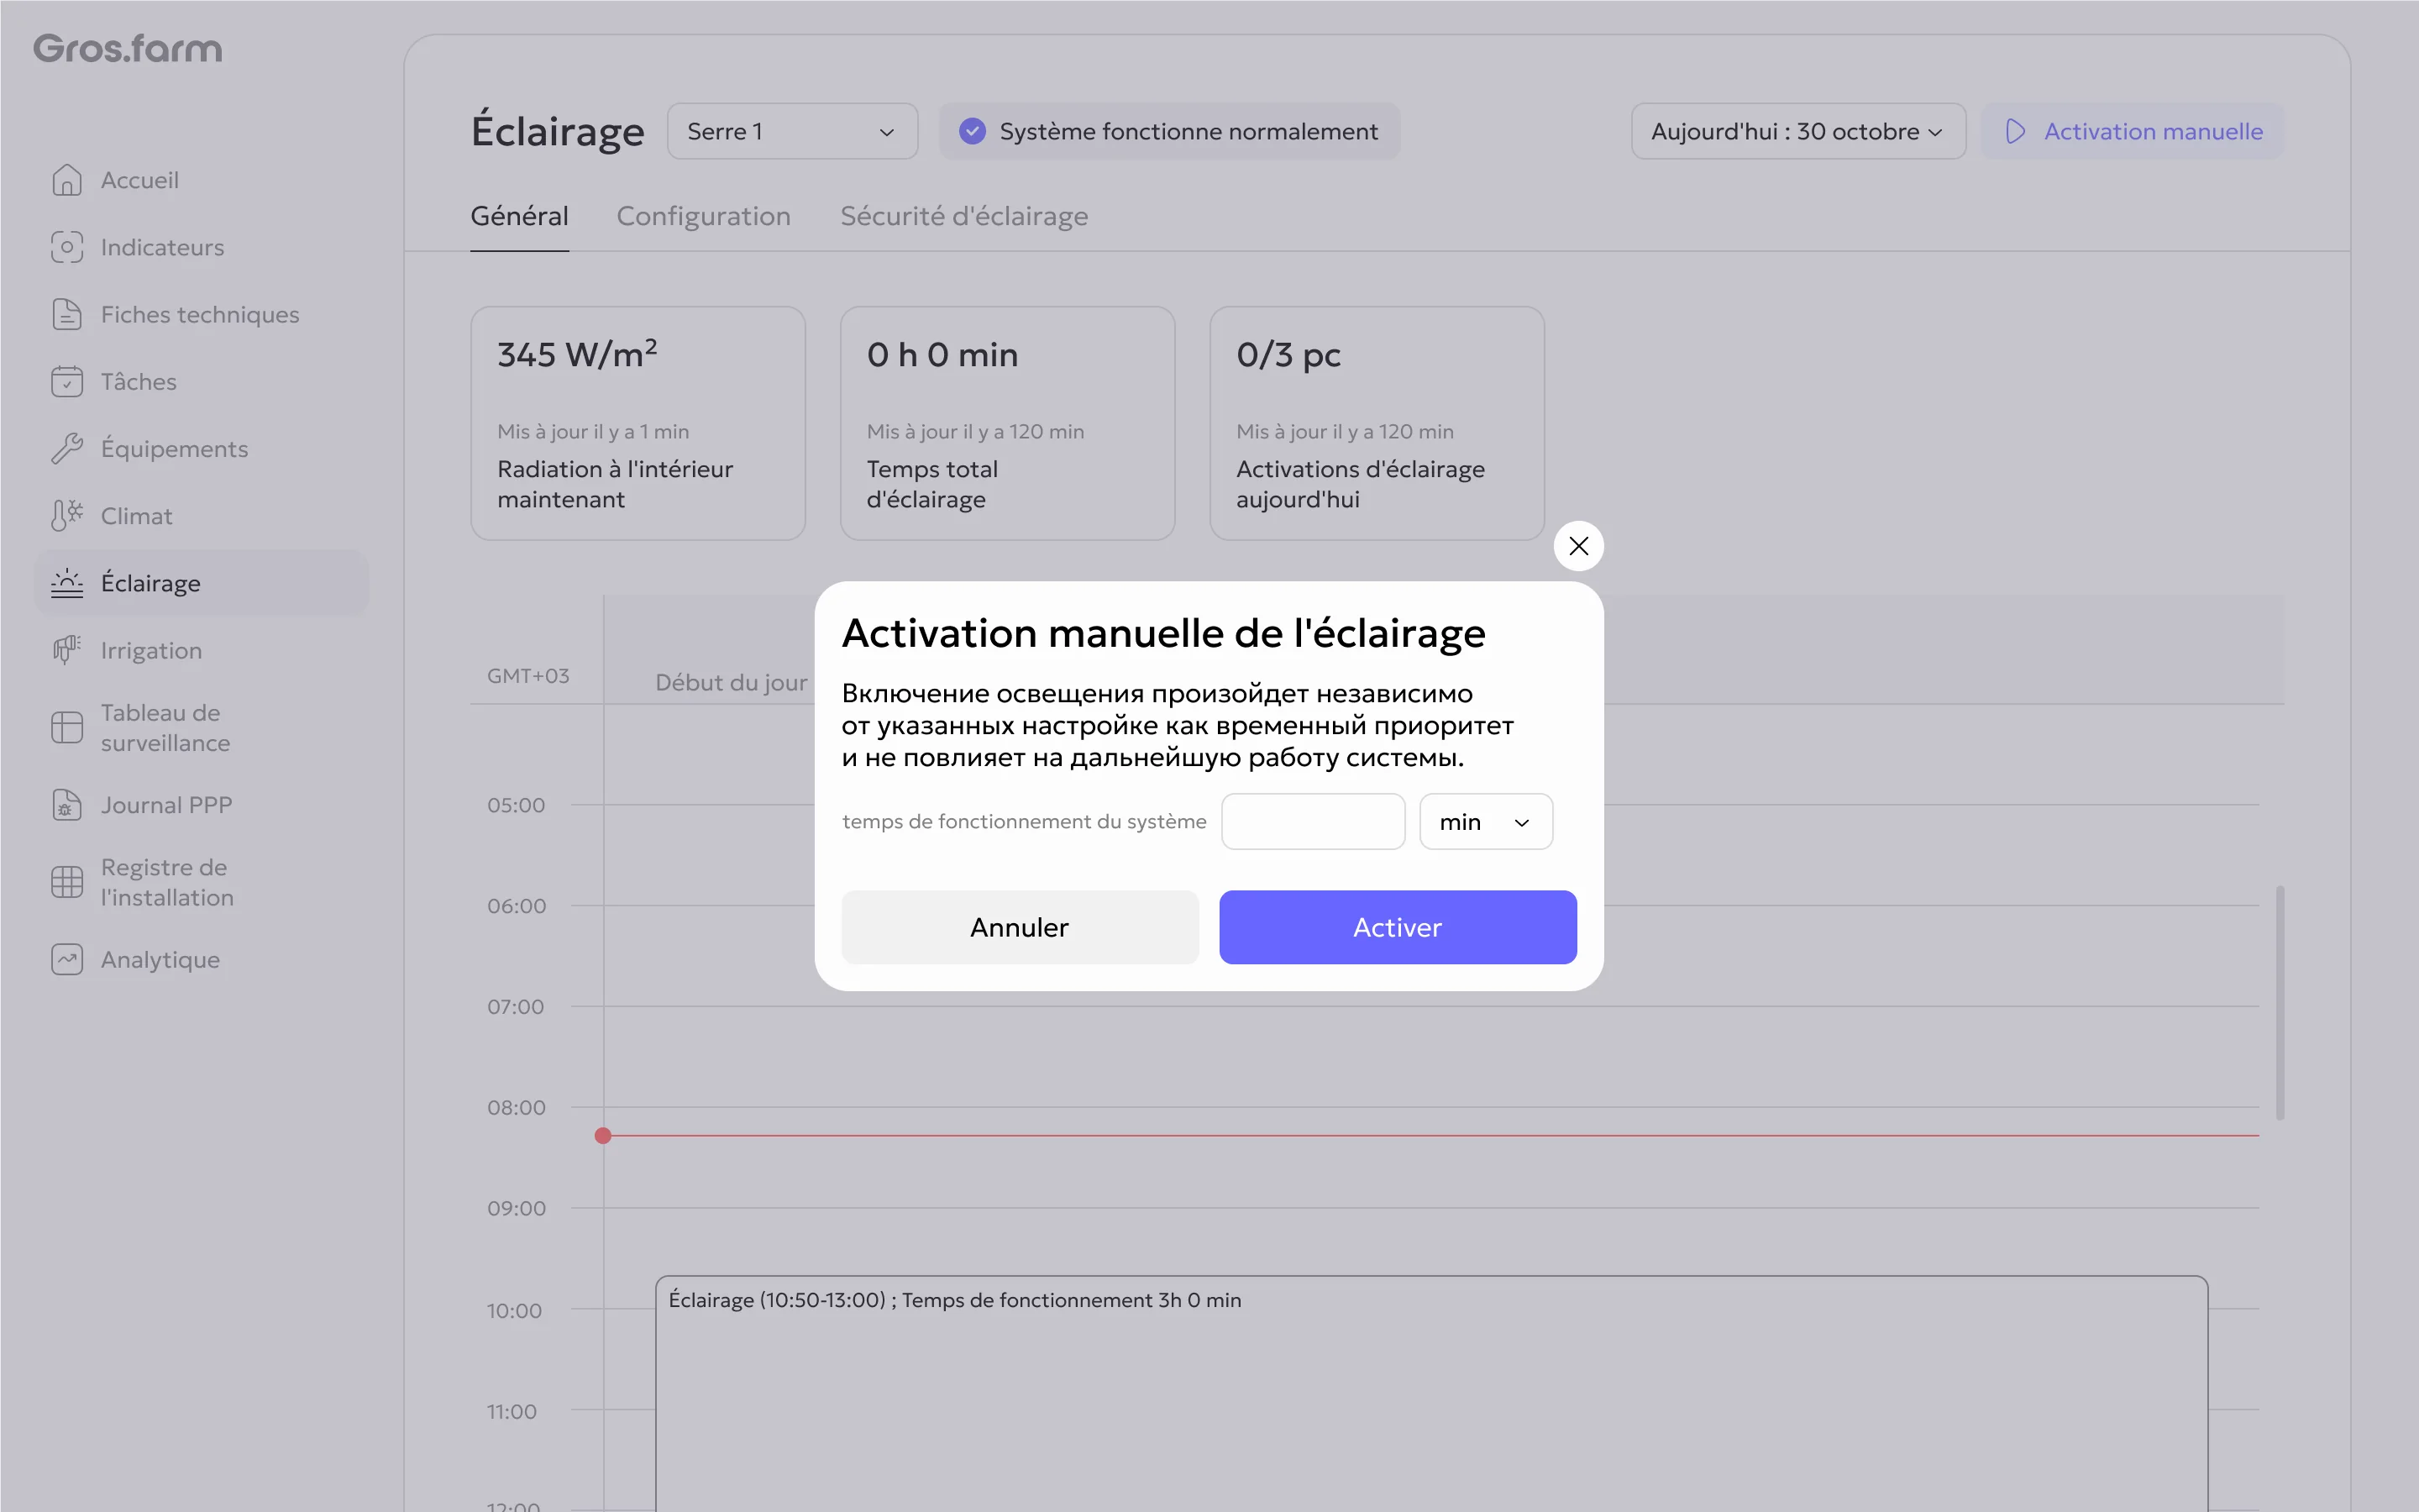
Task: Click the Fiches techniques menu label
Action: click(x=200, y=314)
